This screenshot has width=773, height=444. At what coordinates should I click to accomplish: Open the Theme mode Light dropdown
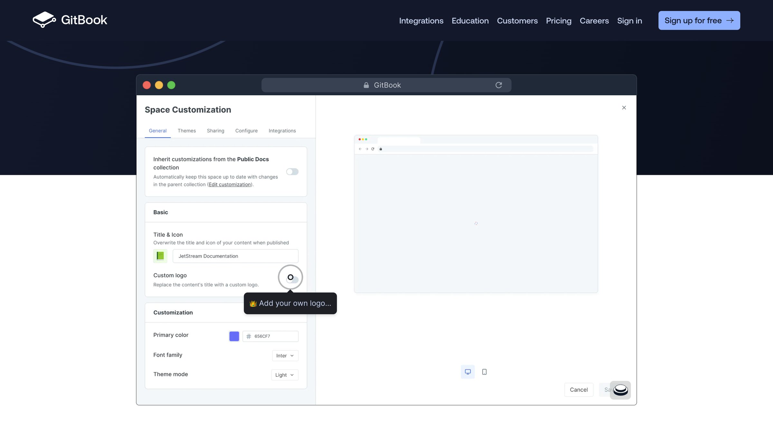(x=285, y=375)
